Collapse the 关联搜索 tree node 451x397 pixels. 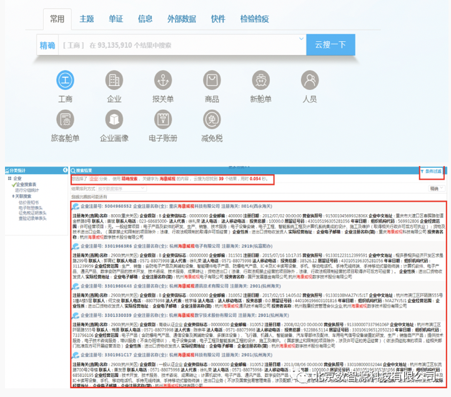click(x=13, y=196)
